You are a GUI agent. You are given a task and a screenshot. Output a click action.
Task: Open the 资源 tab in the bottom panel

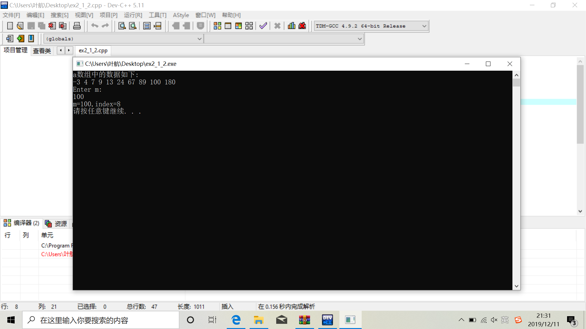click(x=56, y=224)
